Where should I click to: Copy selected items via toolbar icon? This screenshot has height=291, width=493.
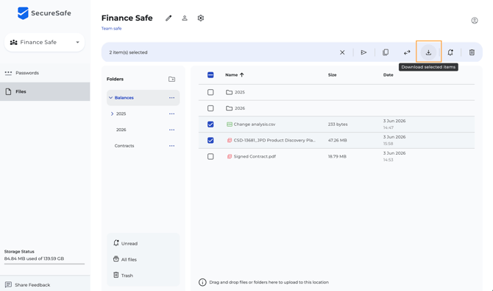386,52
